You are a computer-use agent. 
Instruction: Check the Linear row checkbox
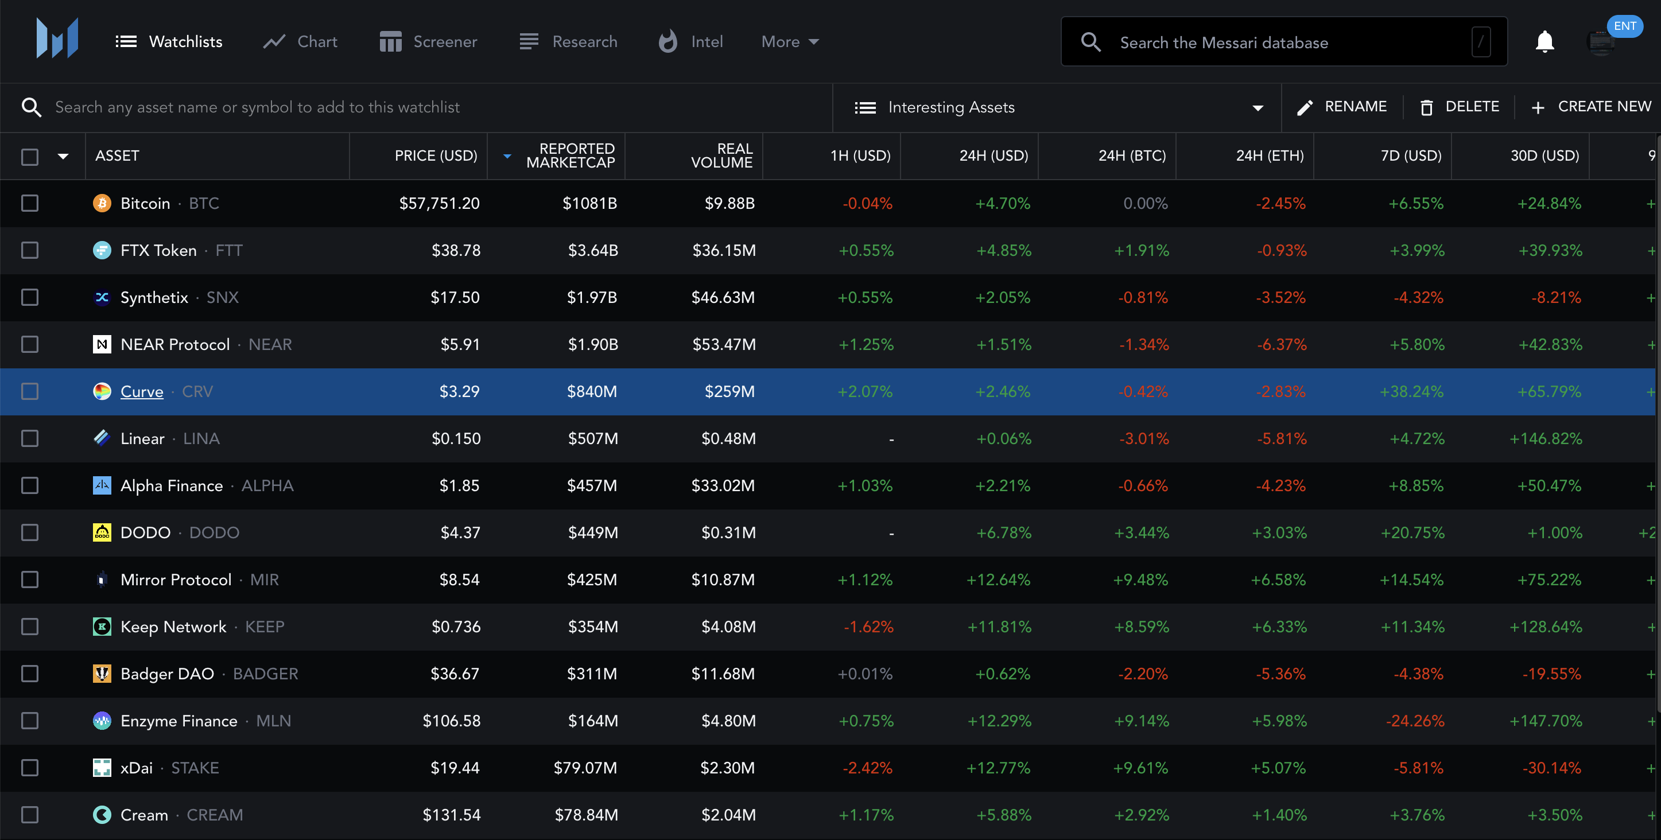point(30,438)
